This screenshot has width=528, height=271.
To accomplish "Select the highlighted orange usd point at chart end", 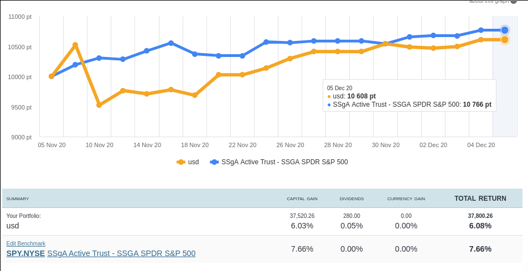I will tap(505, 40).
